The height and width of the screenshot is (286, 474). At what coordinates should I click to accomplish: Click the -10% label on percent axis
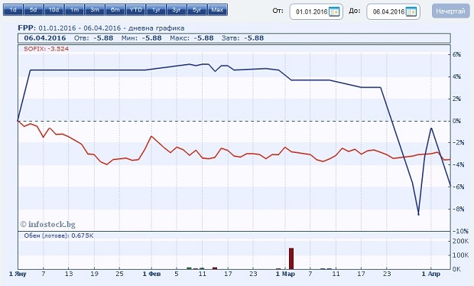(460, 231)
